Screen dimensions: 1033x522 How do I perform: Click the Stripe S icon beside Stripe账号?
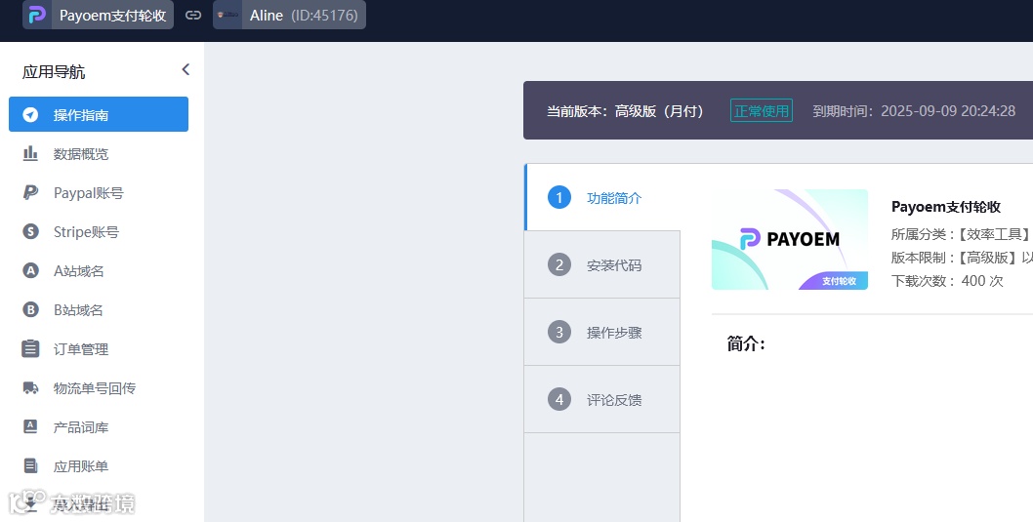(30, 231)
